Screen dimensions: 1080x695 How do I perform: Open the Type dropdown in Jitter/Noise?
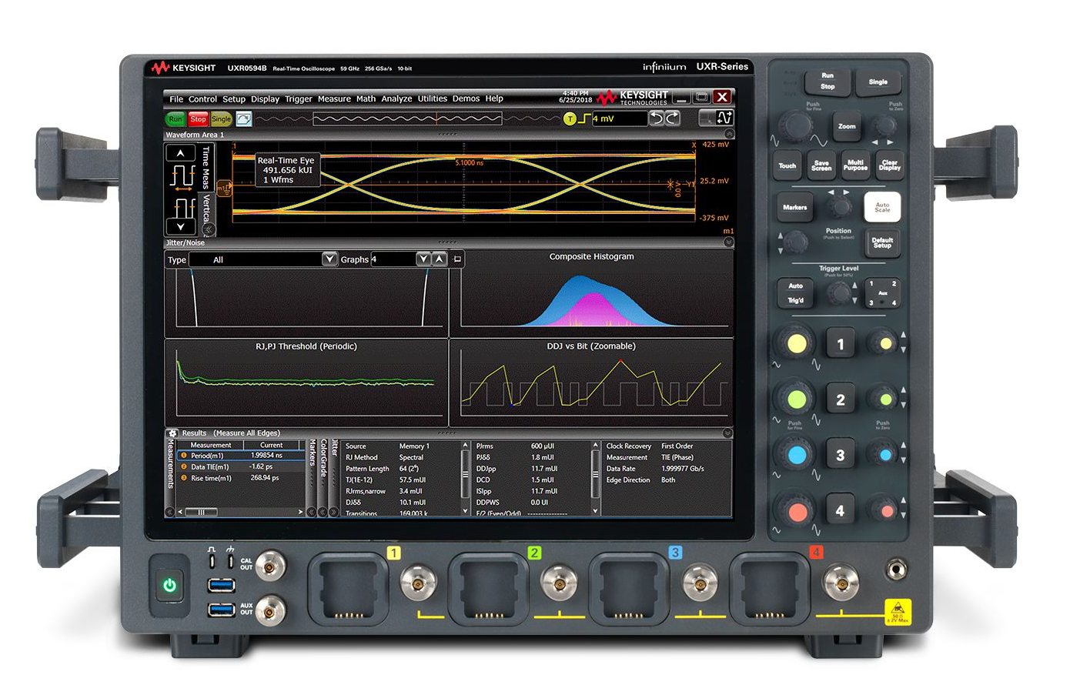[329, 259]
